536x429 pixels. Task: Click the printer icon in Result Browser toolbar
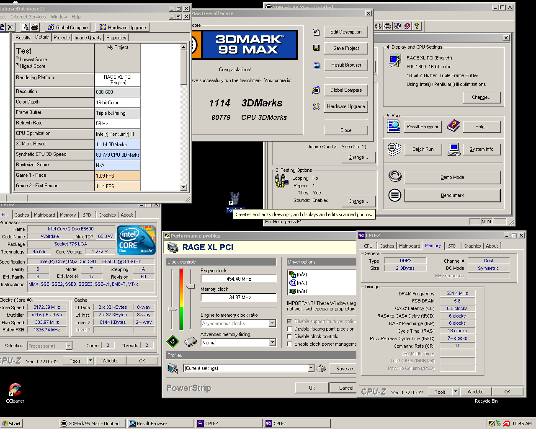pyautogui.click(x=35, y=27)
